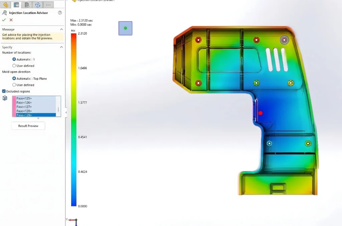
Task: Click the fill time color legend bar
Action: click(x=74, y=120)
